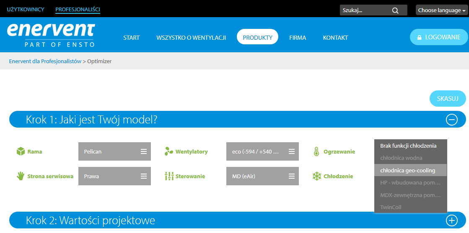Viewport: 469px width, 233px height.
Task: Click the Ogrzewanie thermometer icon
Action: (x=316, y=151)
